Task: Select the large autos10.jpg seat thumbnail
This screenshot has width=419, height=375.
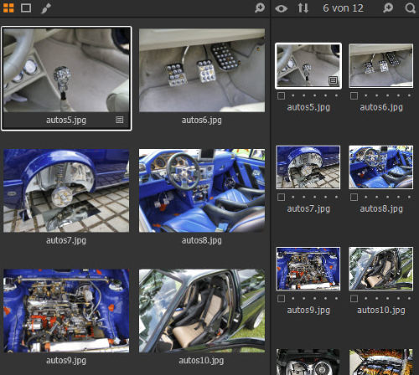Action: pyautogui.click(x=202, y=311)
